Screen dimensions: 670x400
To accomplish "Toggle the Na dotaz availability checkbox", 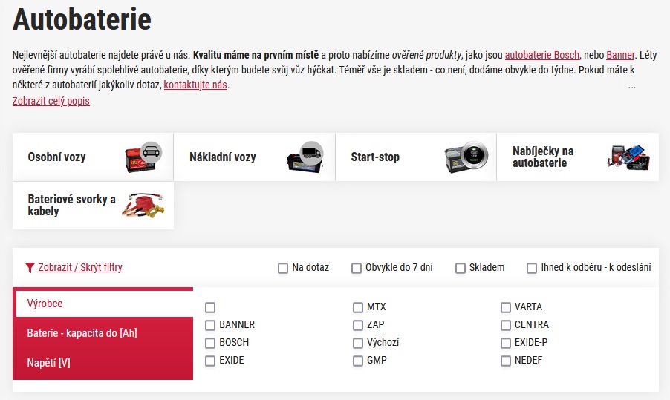I will point(283,268).
